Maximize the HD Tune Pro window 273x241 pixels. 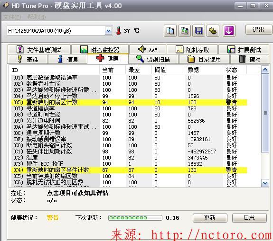coord(253,6)
